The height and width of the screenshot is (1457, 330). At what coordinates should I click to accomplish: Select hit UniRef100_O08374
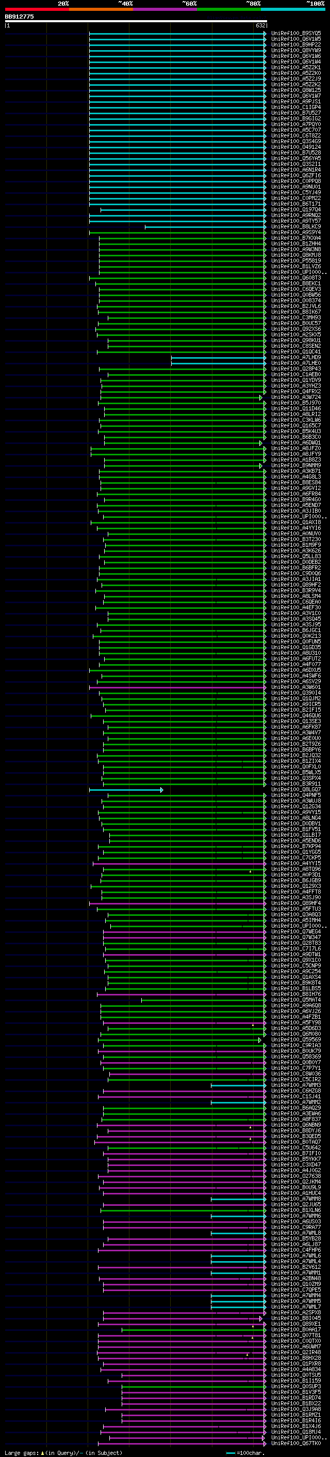296,300
